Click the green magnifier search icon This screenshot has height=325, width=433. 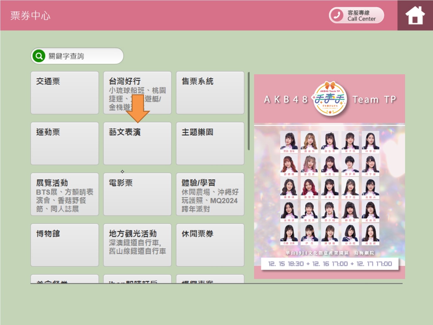(x=39, y=56)
